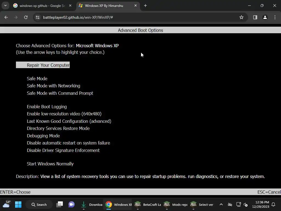Click 'ESC=Cancel' in the bottom bar

click(269, 192)
